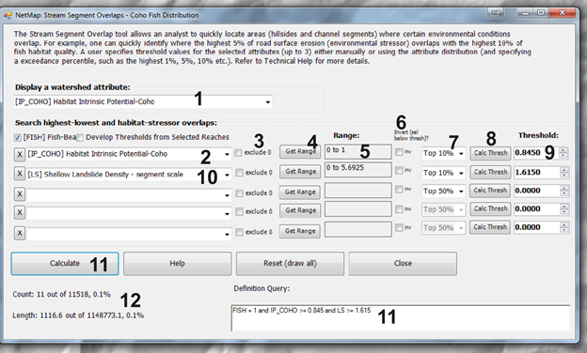Clear the Shallow Landslide Density row with X
The image size is (587, 353).
coord(20,174)
